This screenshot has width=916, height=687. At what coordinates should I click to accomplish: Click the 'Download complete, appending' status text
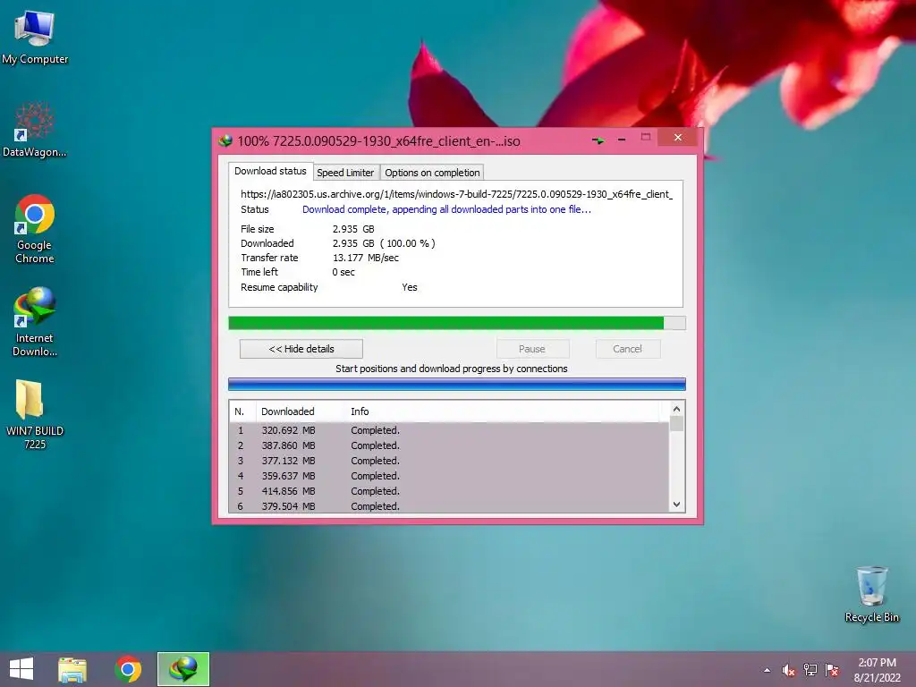[x=446, y=209]
